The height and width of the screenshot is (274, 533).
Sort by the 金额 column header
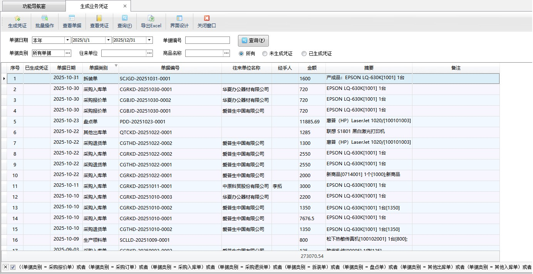pyautogui.click(x=312, y=68)
